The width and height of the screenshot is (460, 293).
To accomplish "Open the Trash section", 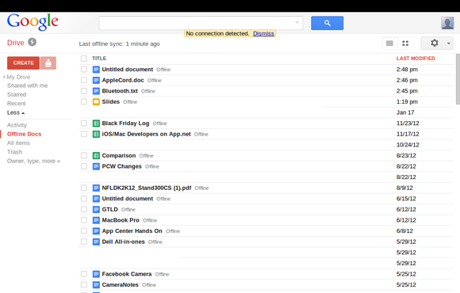I will click(x=14, y=152).
